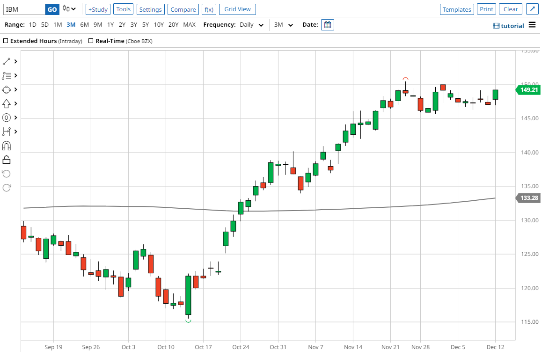Click the lock drawings icon
The height and width of the screenshot is (358, 549).
point(7,160)
